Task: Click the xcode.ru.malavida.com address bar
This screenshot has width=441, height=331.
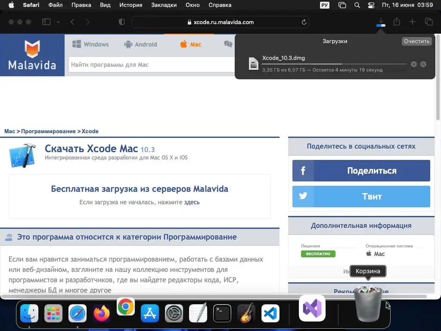Action: point(220,22)
